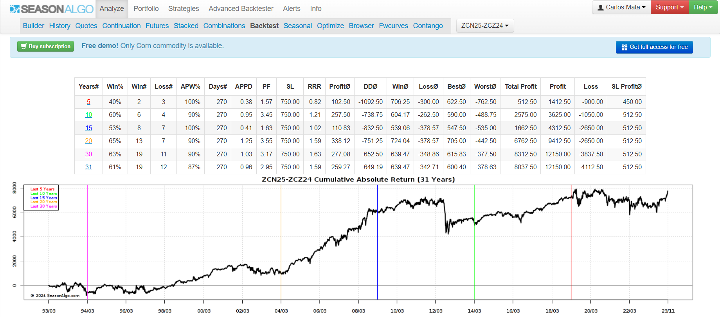Open the Optimize view
The width and height of the screenshot is (720, 317).
tap(330, 26)
